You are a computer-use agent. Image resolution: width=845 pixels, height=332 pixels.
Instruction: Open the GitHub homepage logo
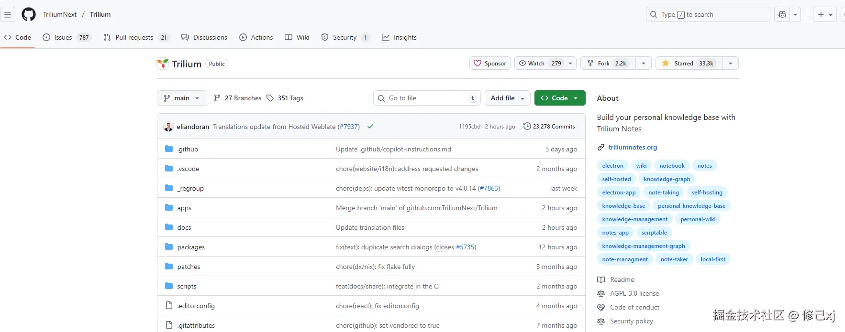click(x=29, y=14)
